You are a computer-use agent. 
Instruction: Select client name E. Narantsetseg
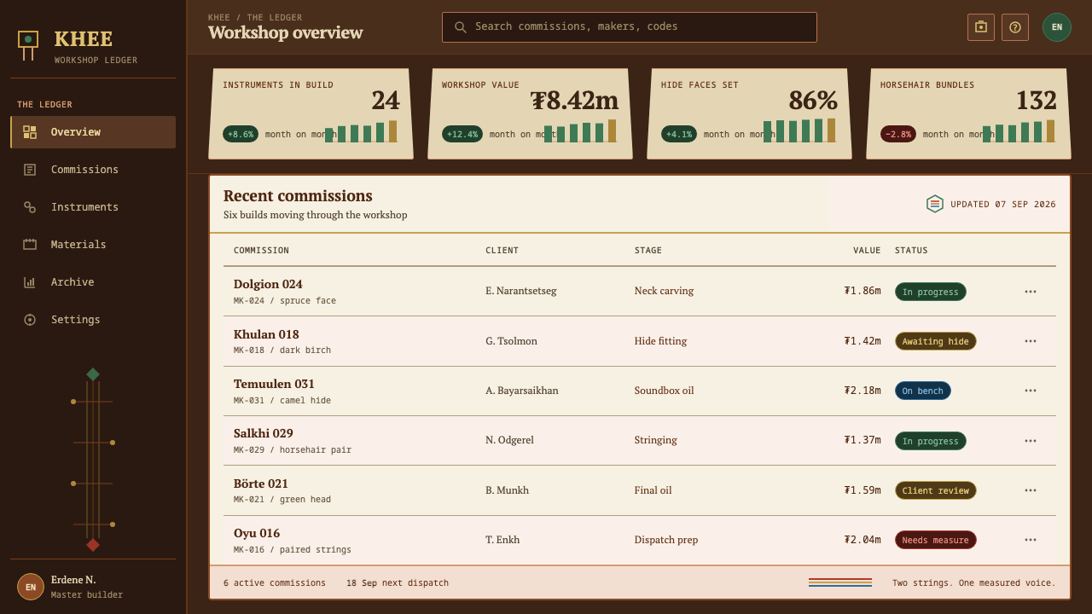point(521,291)
